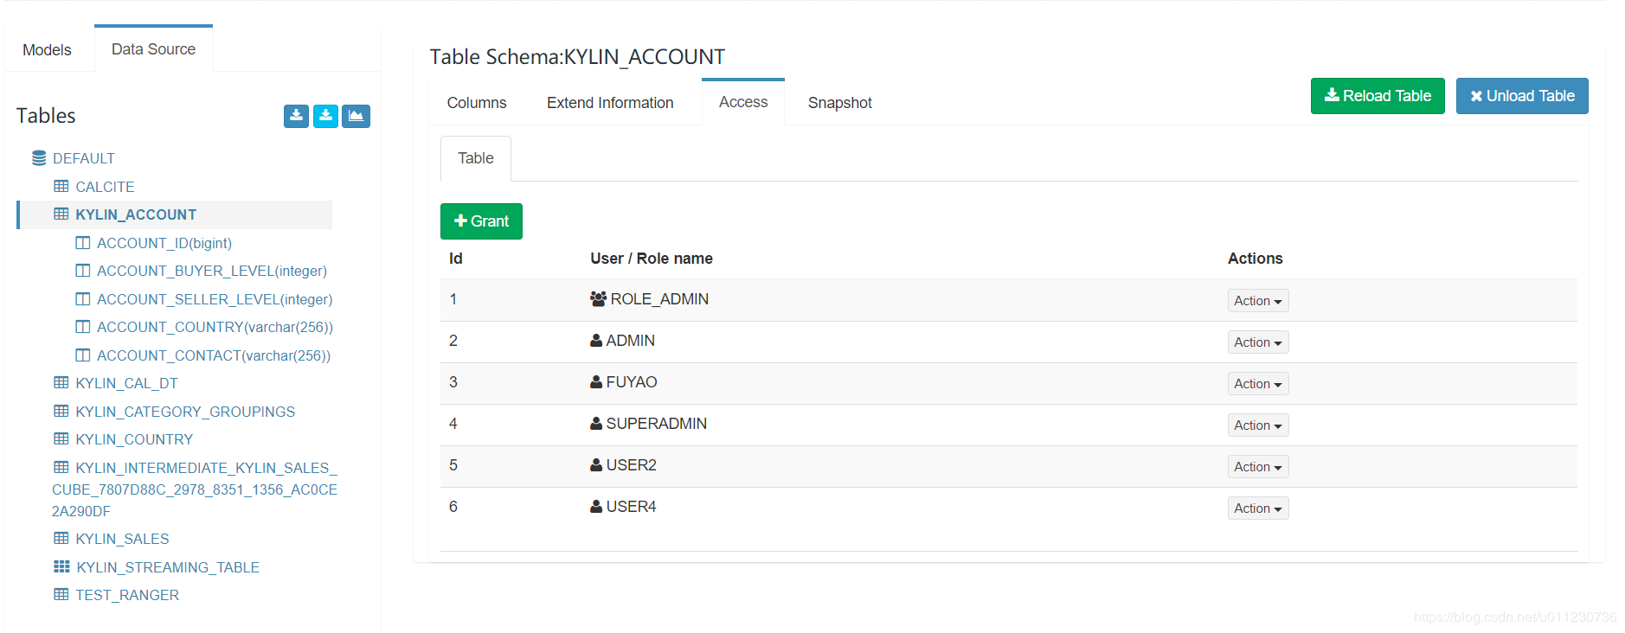
Task: Click the table icon beside TEST_RANGER
Action: pos(61,594)
